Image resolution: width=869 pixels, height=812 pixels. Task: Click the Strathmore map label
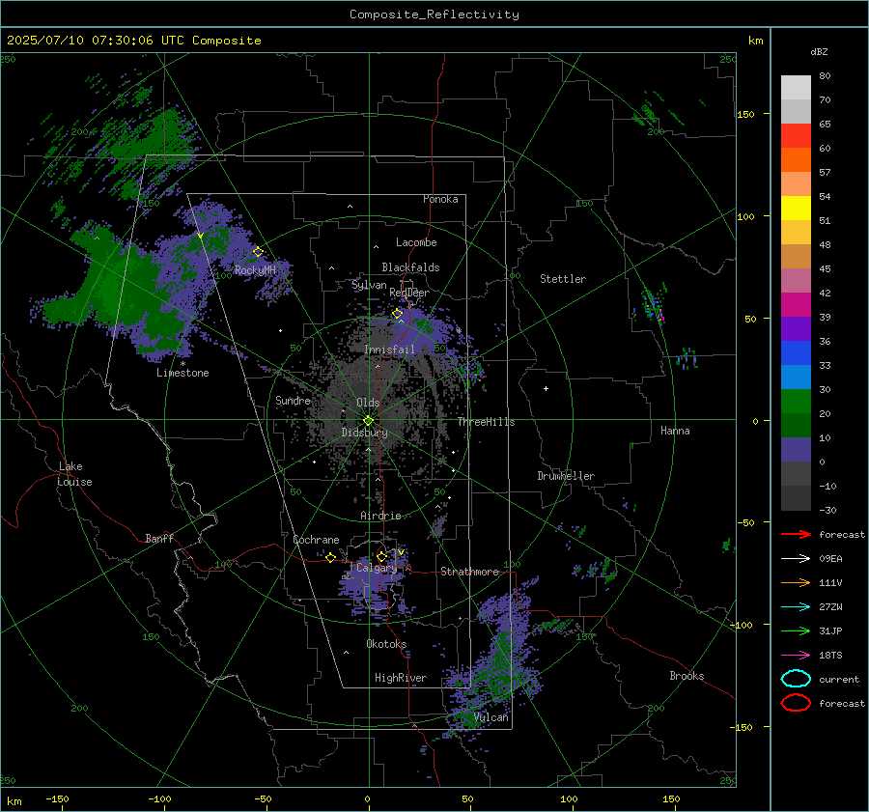click(469, 572)
